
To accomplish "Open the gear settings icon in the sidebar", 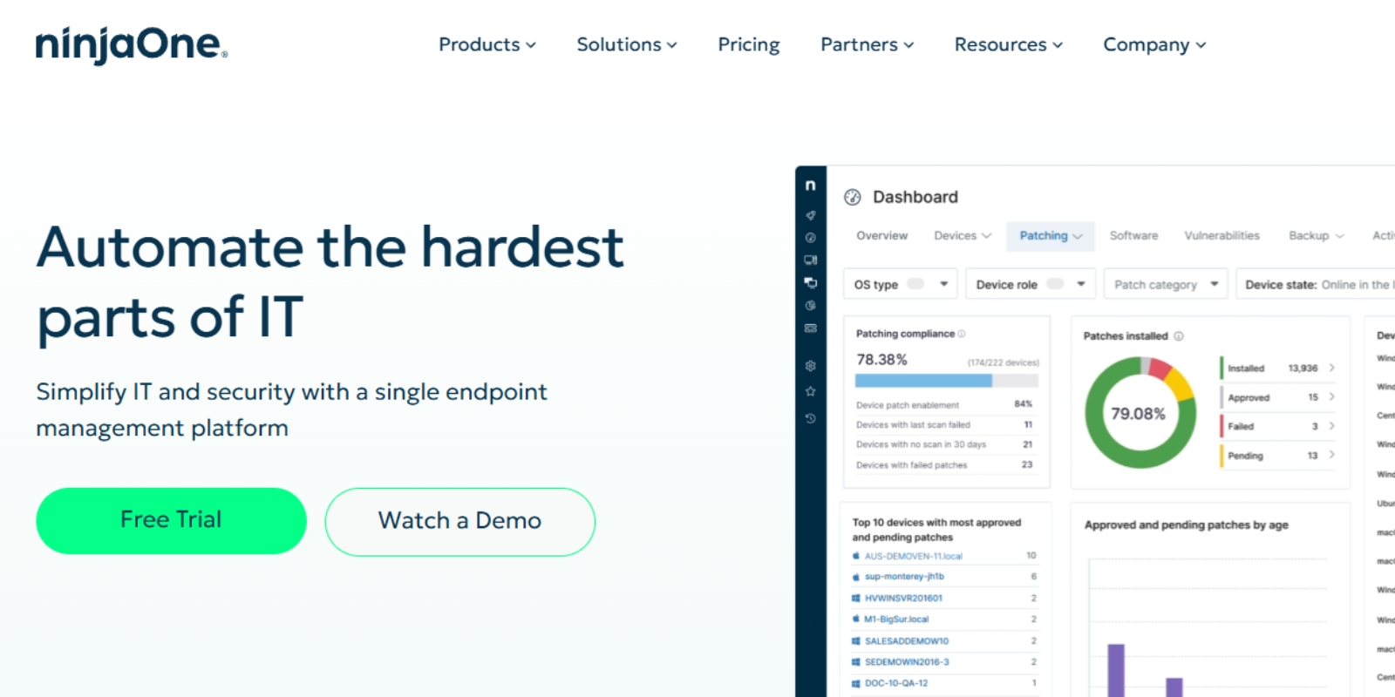I will click(811, 366).
